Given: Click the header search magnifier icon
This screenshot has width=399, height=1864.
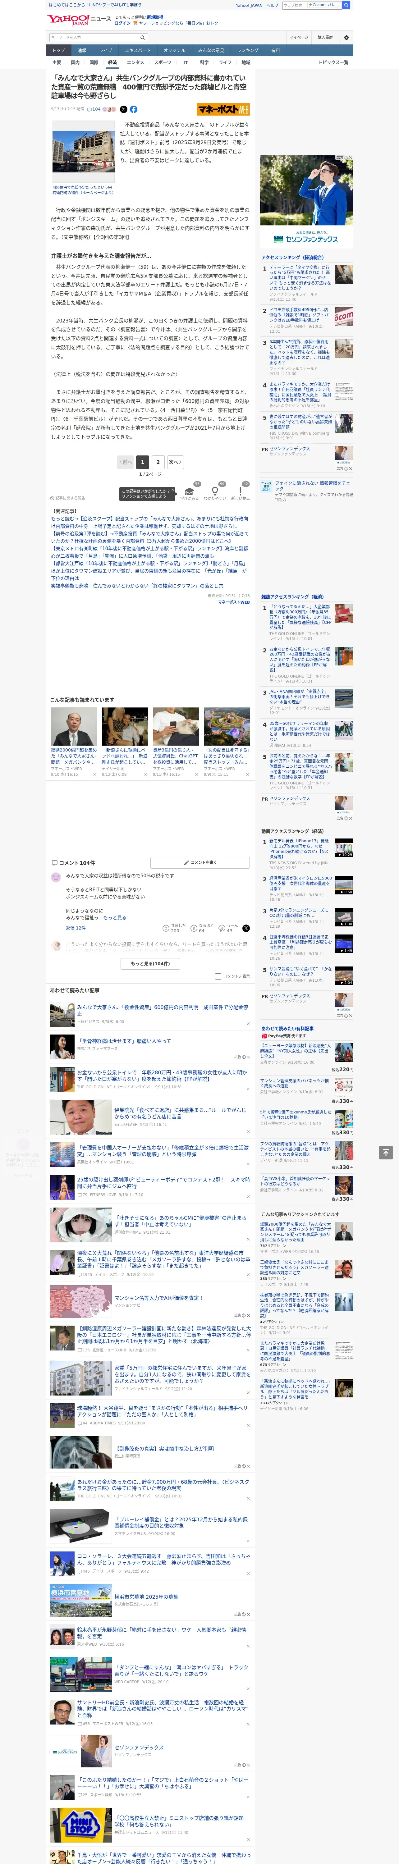Looking at the screenshot, I should click(x=346, y=5).
